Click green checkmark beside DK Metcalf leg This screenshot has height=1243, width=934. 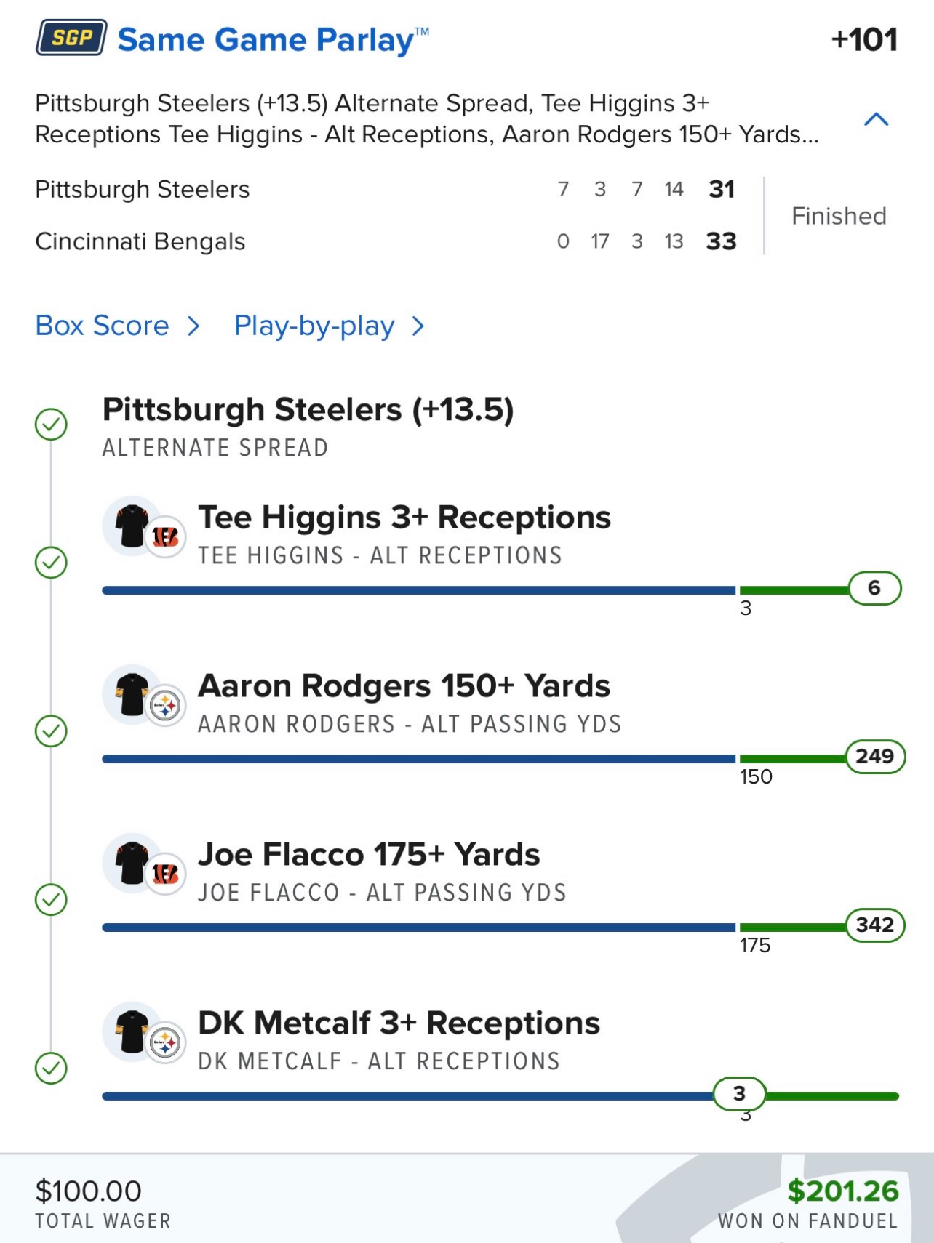[51, 1069]
